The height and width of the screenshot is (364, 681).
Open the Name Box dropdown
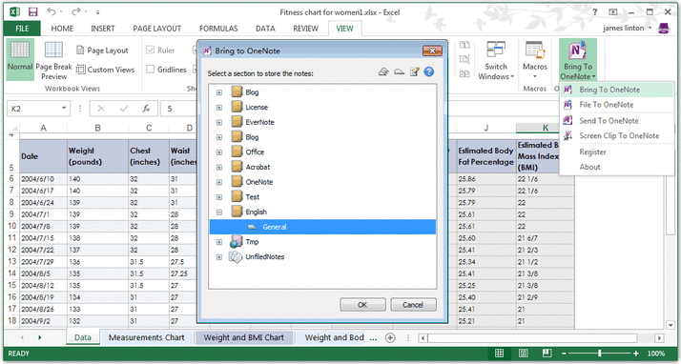[x=64, y=109]
